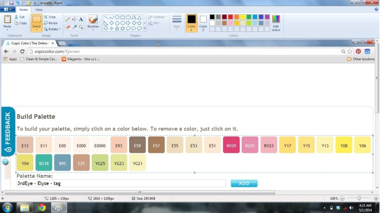Set Color 2 as active color
380x213 pixels.
pos(203,23)
